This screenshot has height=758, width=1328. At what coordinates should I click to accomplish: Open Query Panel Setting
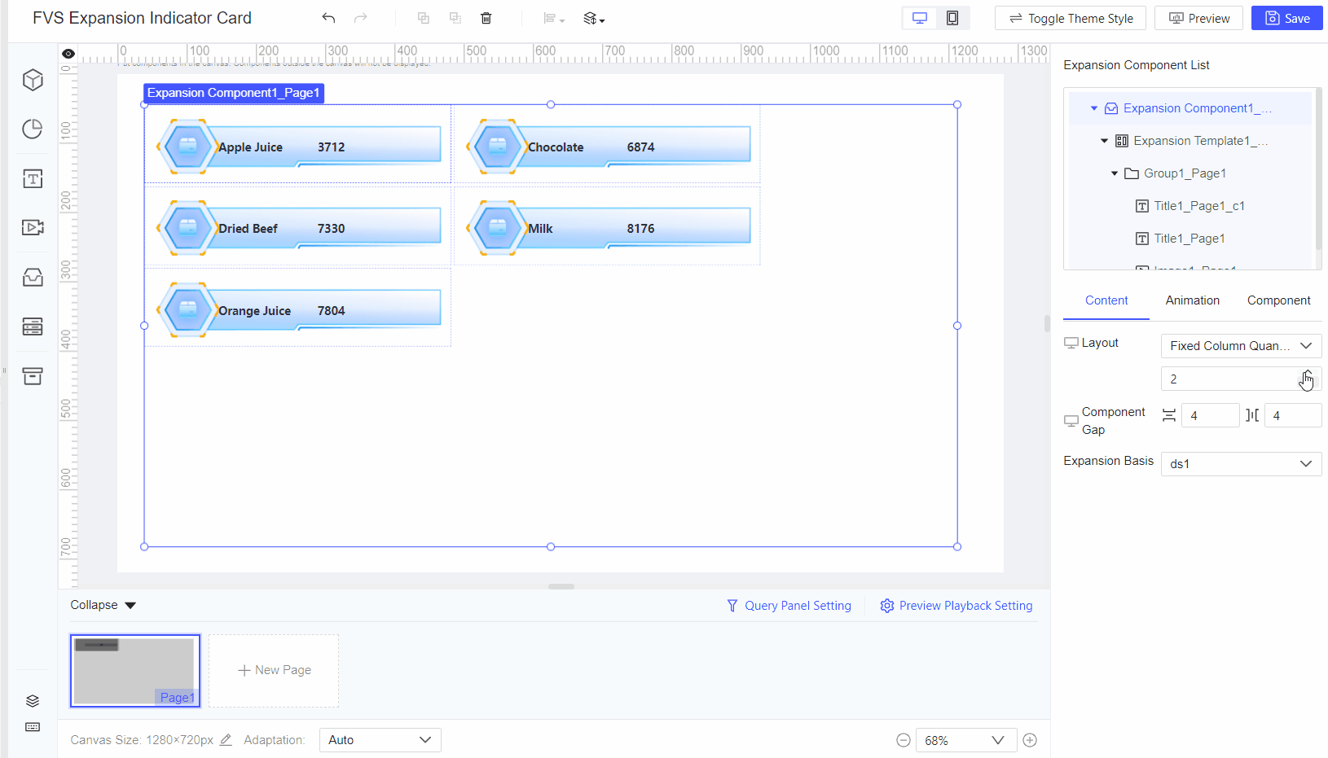click(788, 605)
